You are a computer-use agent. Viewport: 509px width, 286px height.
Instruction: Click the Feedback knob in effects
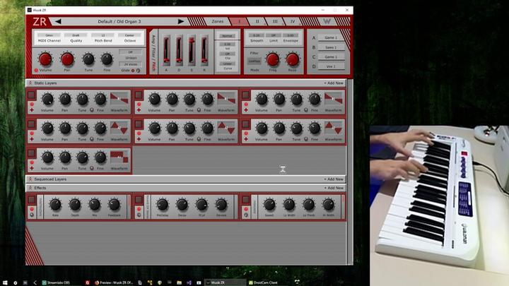114,205
